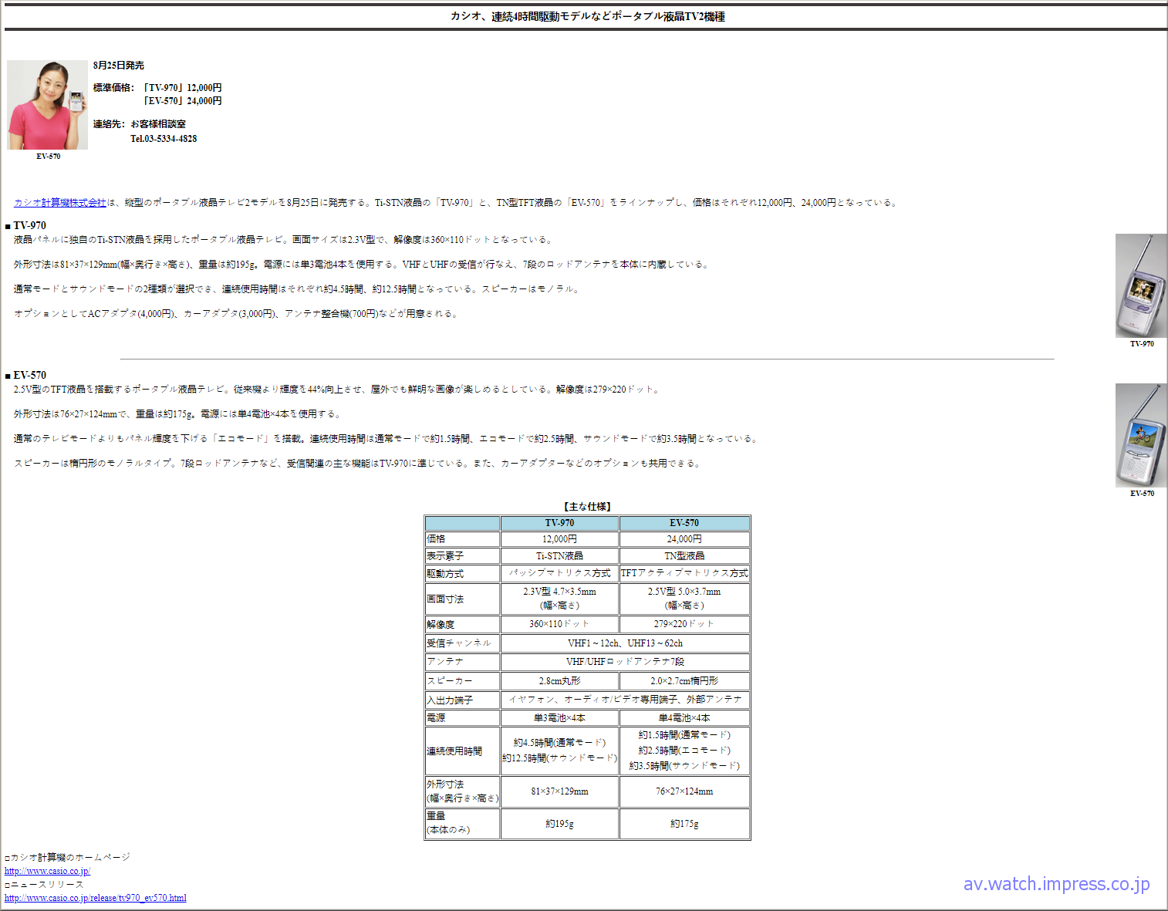Click the 2.0×2.7cm楕円形 speaker cell
Image resolution: width=1168 pixels, height=911 pixels.
(x=684, y=681)
